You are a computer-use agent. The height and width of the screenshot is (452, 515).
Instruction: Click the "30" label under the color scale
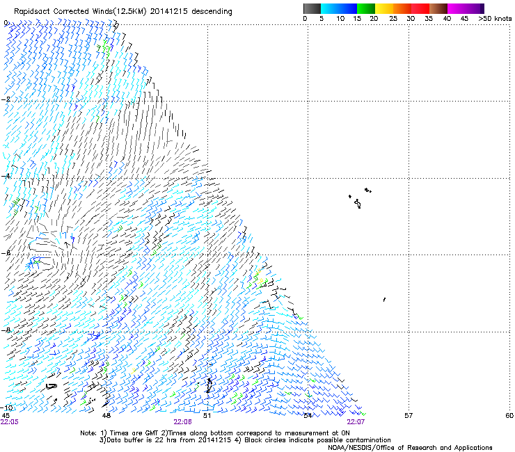pyautogui.click(x=411, y=18)
